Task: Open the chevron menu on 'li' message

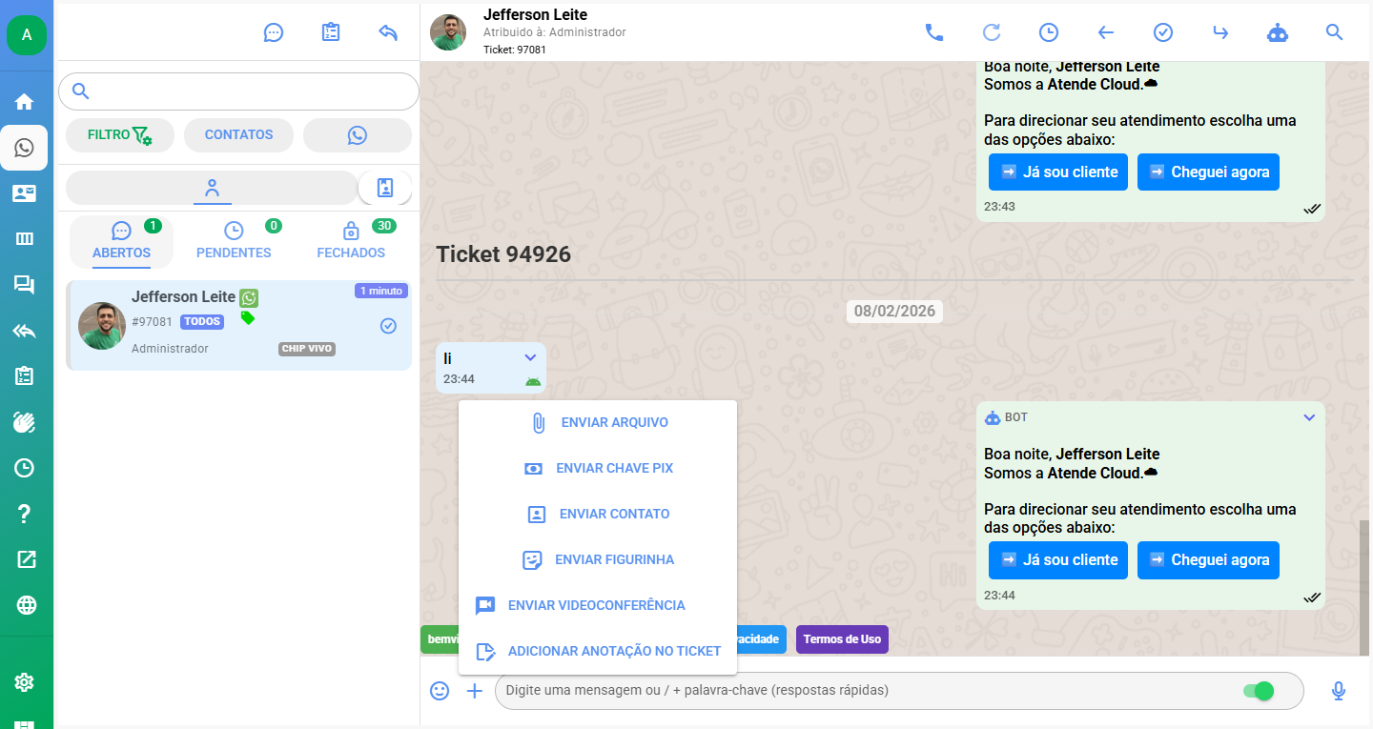Action: [531, 357]
